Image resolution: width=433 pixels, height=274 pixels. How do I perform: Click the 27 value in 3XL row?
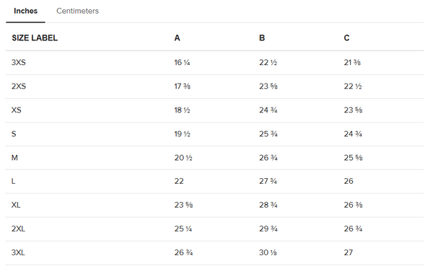(x=349, y=252)
